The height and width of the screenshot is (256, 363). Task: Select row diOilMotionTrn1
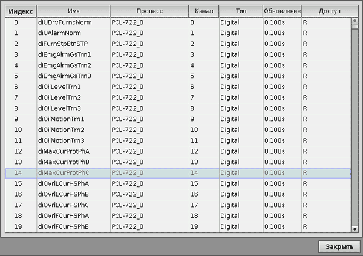point(178,119)
